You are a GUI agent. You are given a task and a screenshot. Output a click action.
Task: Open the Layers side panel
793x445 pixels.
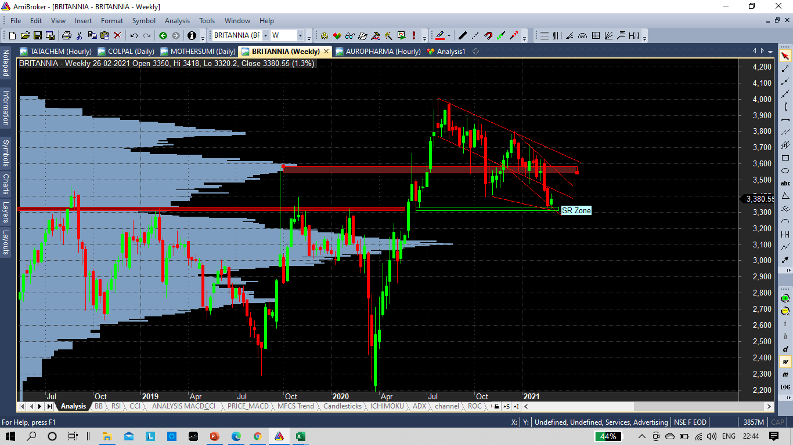pyautogui.click(x=6, y=211)
